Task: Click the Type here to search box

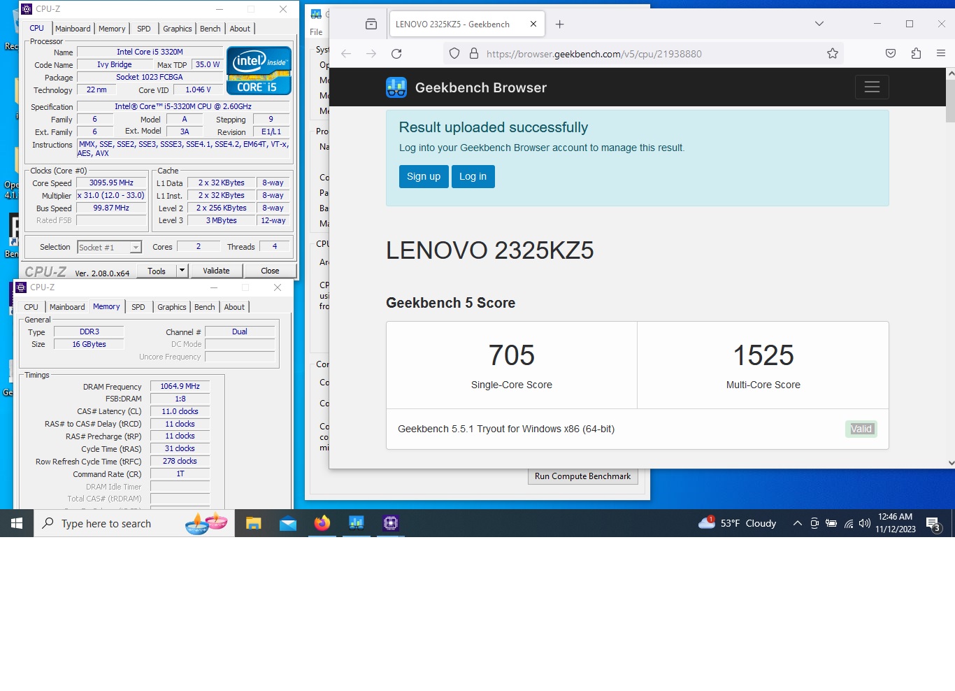Action: pyautogui.click(x=134, y=523)
